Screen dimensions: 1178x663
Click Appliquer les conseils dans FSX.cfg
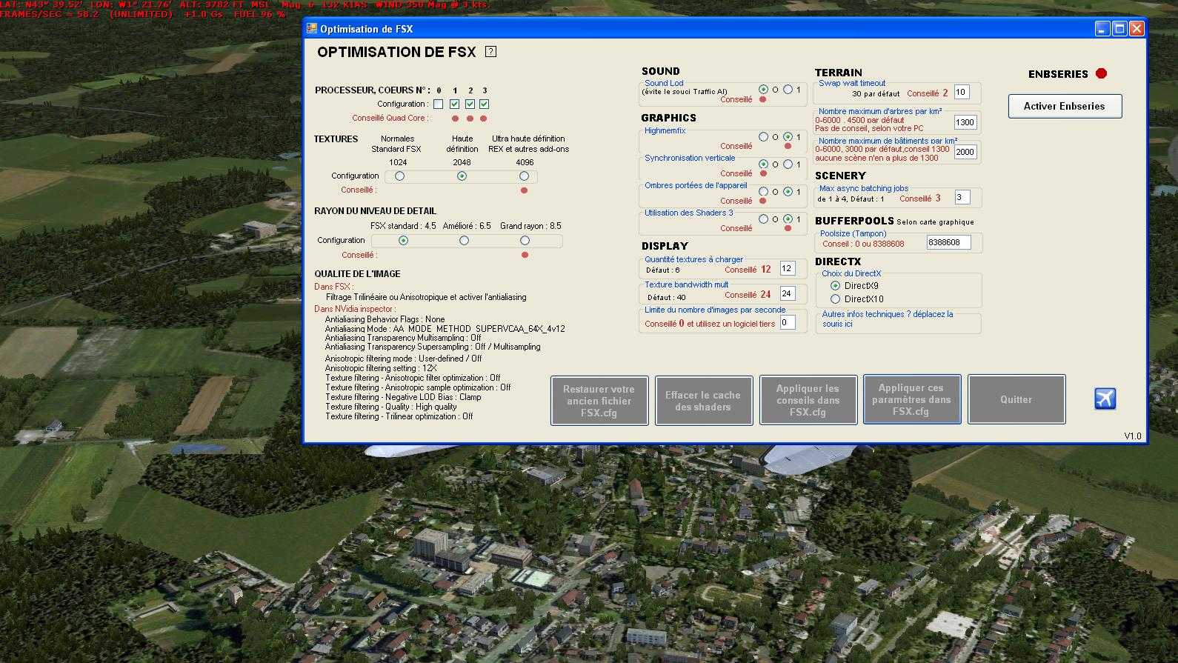(808, 401)
